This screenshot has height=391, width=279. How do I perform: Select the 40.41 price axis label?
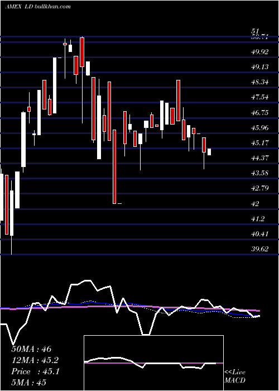tap(260, 234)
